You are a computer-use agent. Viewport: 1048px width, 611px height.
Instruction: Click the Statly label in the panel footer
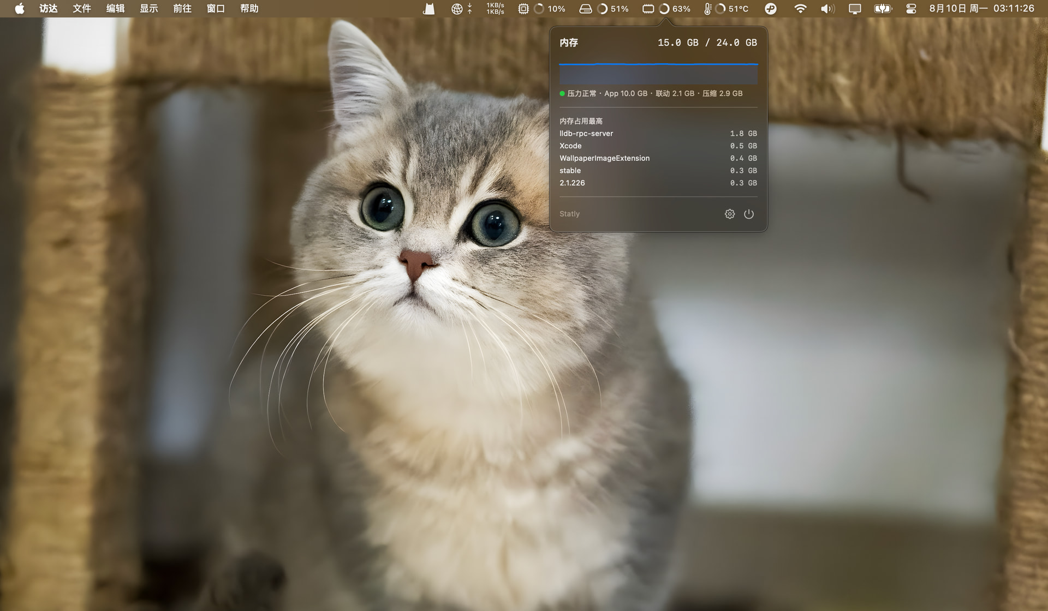(x=569, y=214)
